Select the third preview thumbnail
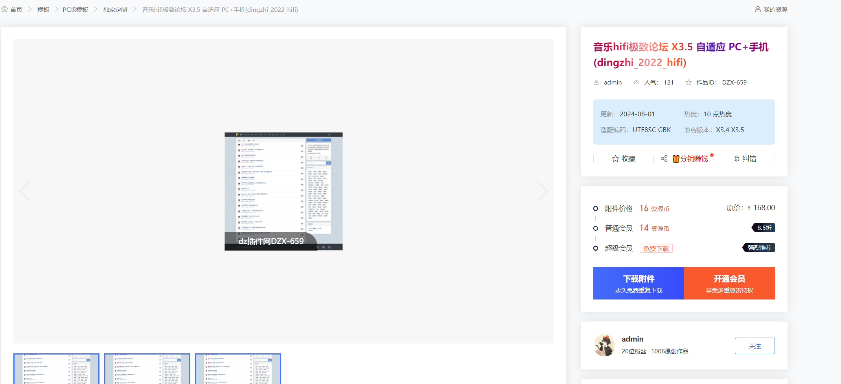The width and height of the screenshot is (841, 384). coord(238,369)
